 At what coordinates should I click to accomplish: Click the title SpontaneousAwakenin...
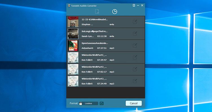(x=95, y=43)
